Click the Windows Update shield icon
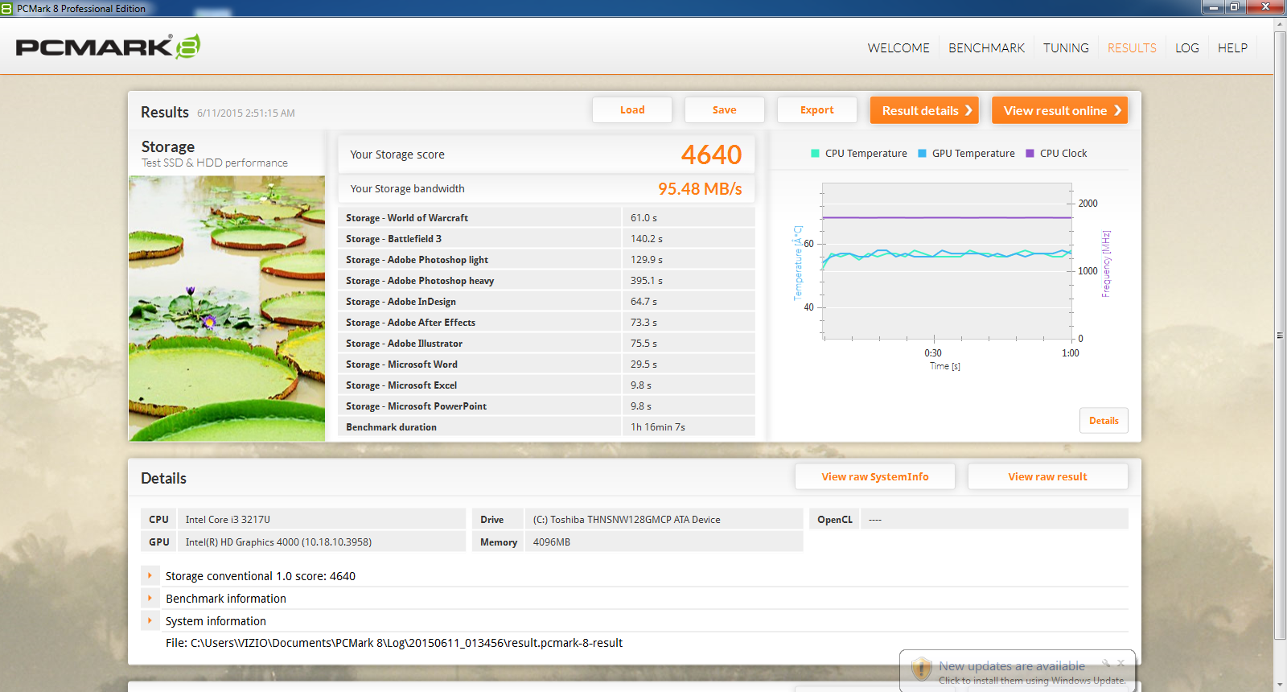This screenshot has width=1287, height=692. tap(921, 669)
